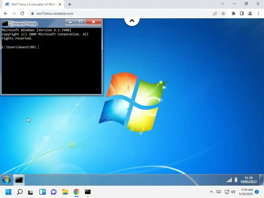Open the volume tray icon

click(233, 192)
